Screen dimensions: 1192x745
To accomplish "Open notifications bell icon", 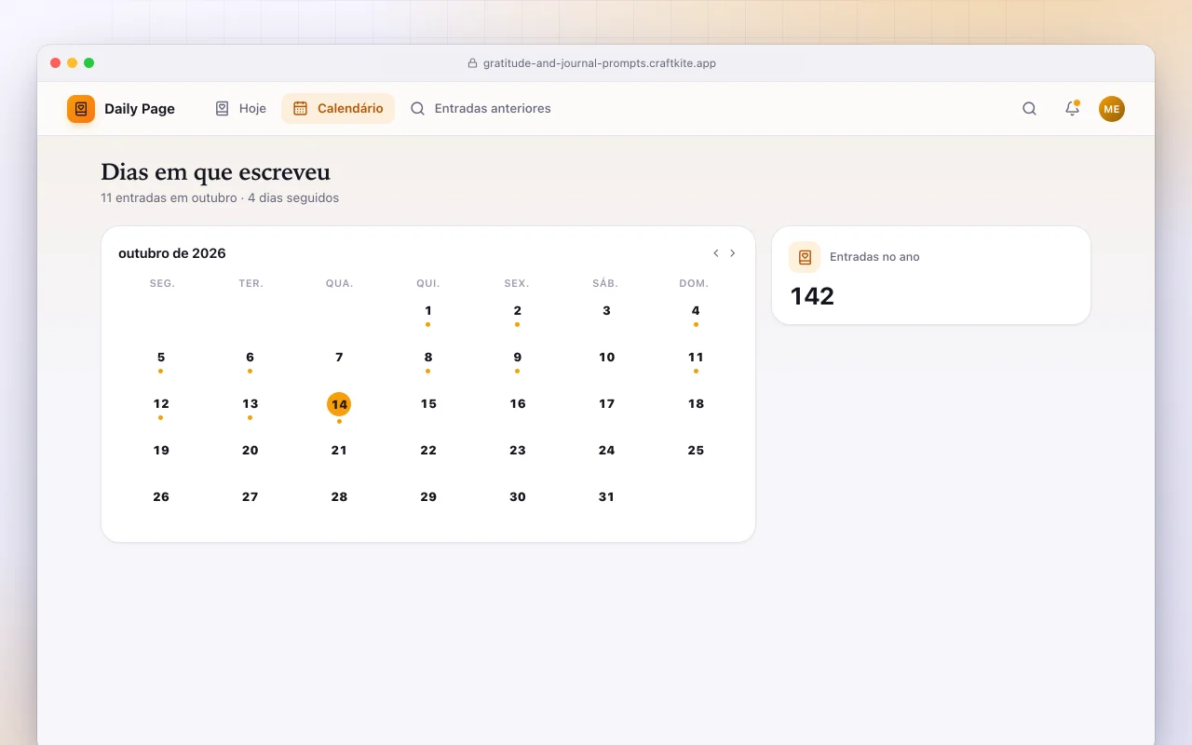I will click(x=1072, y=109).
